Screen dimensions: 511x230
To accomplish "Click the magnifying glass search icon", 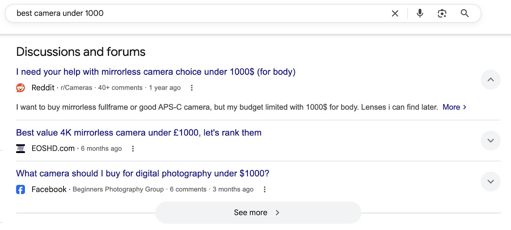I will (x=465, y=13).
